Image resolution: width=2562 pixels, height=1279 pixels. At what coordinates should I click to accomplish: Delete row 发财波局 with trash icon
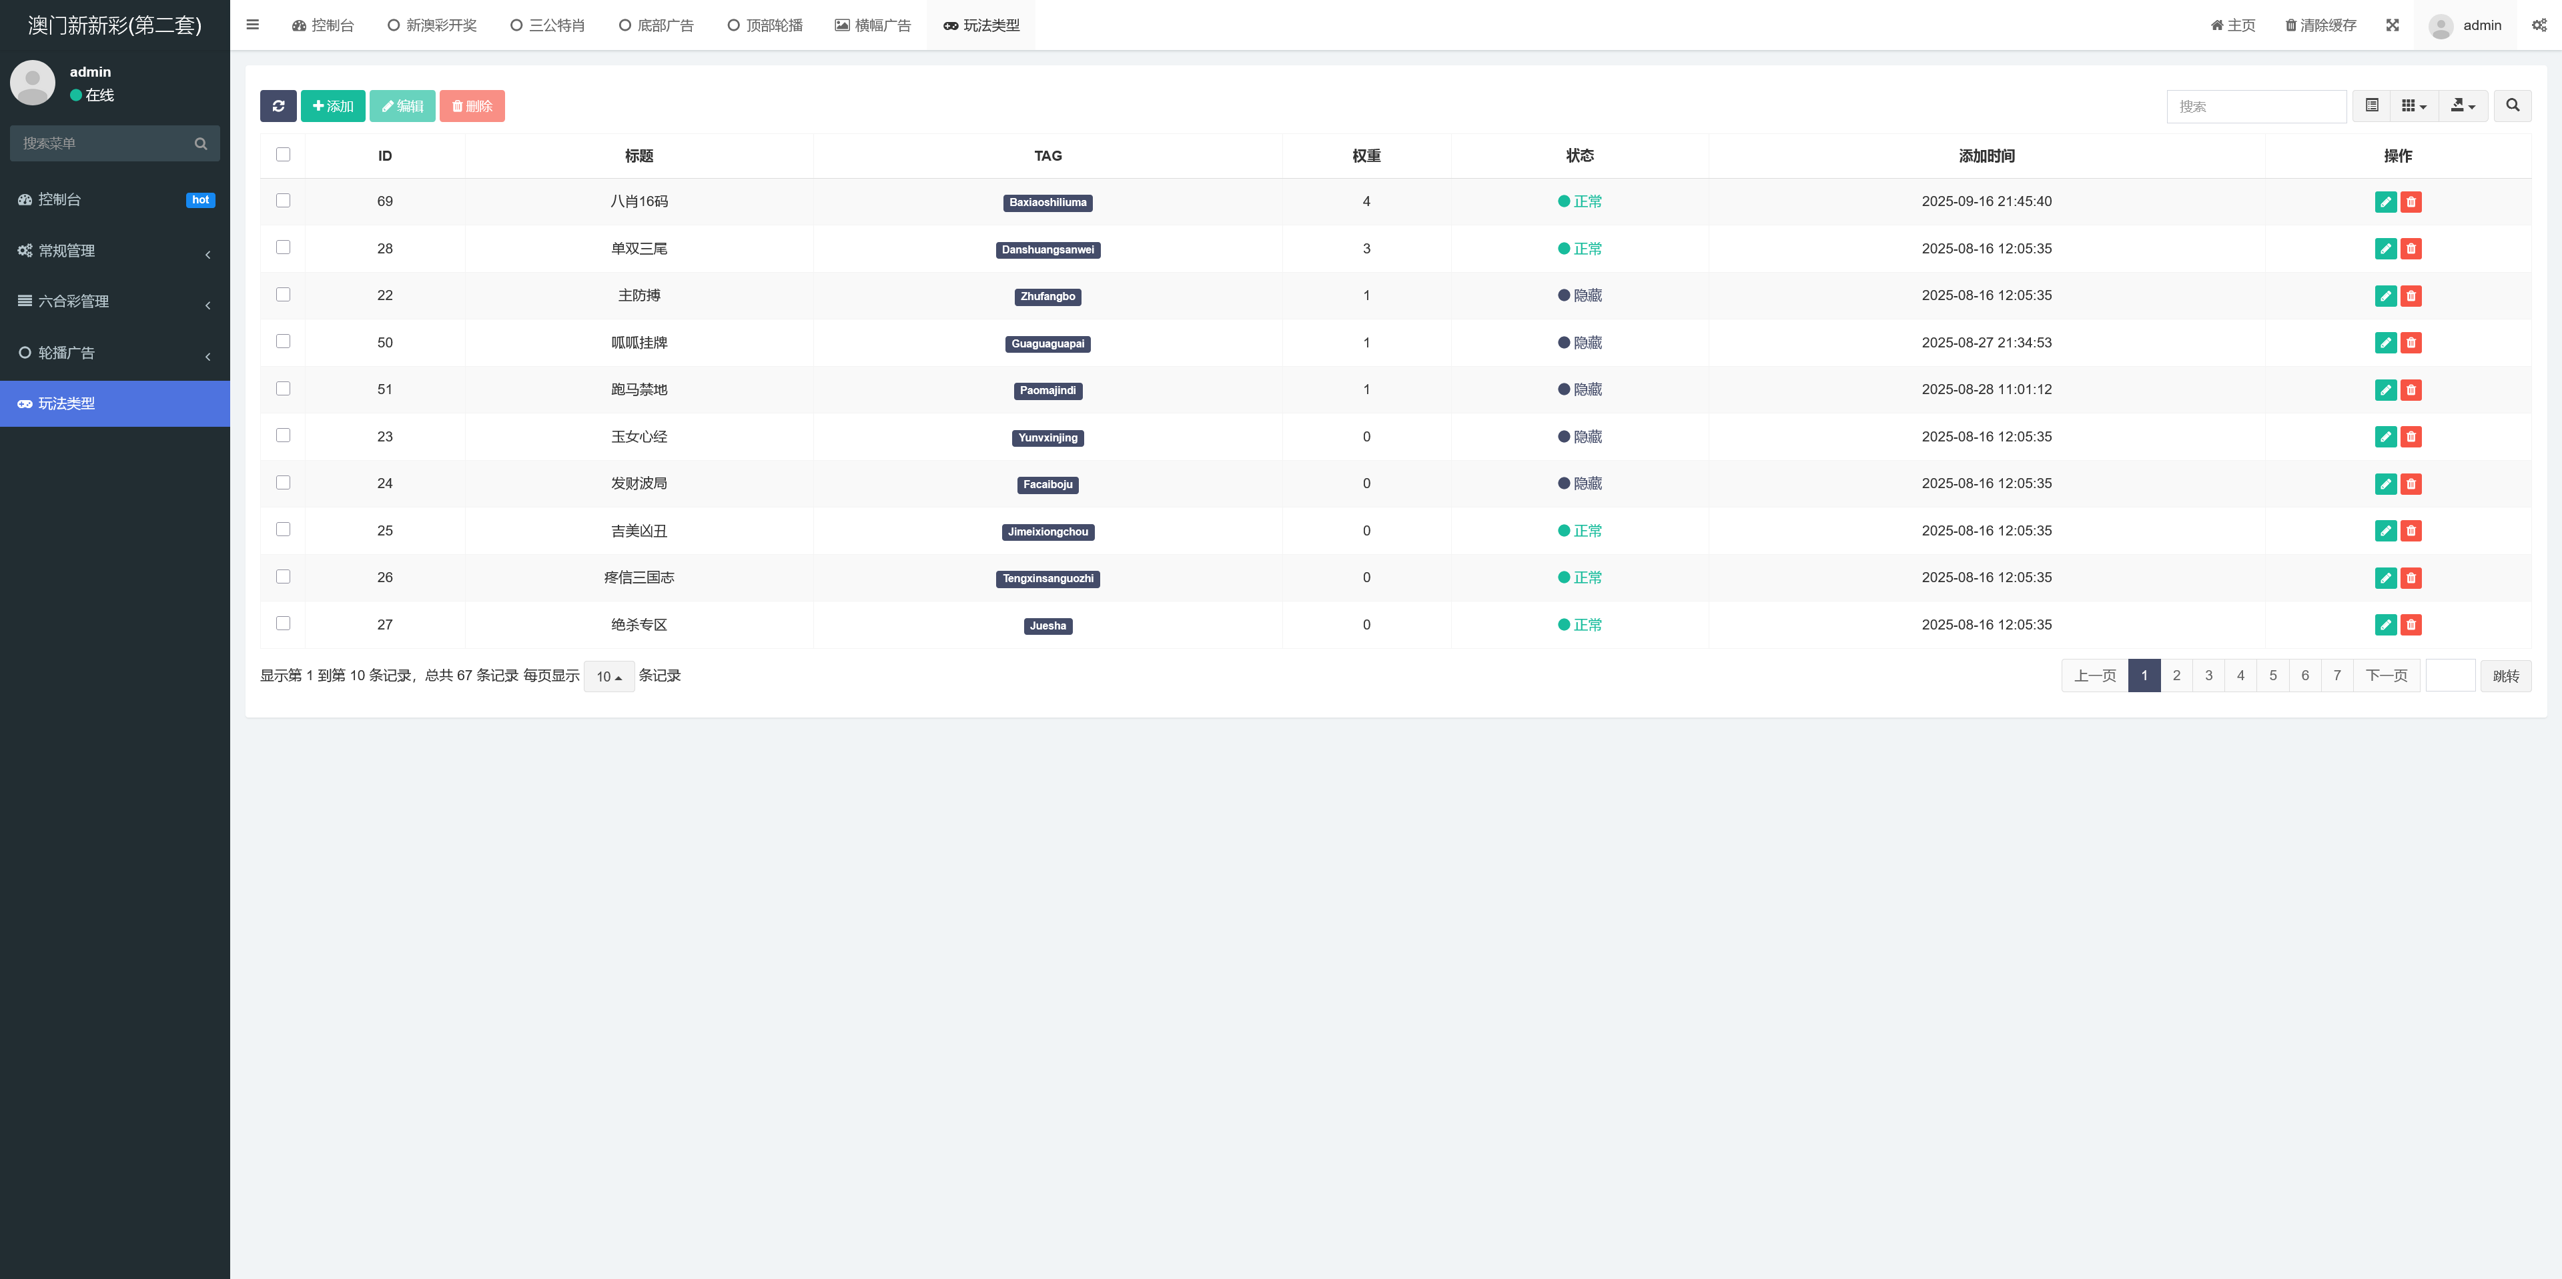click(2411, 484)
